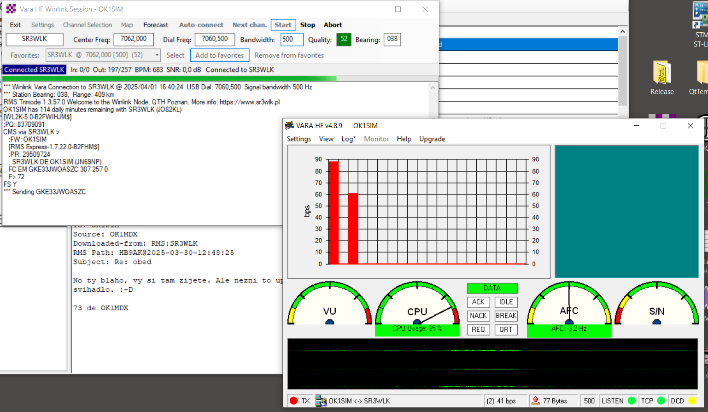Open the Settings menu in Winlink Session
The image size is (708, 412).
(x=42, y=25)
